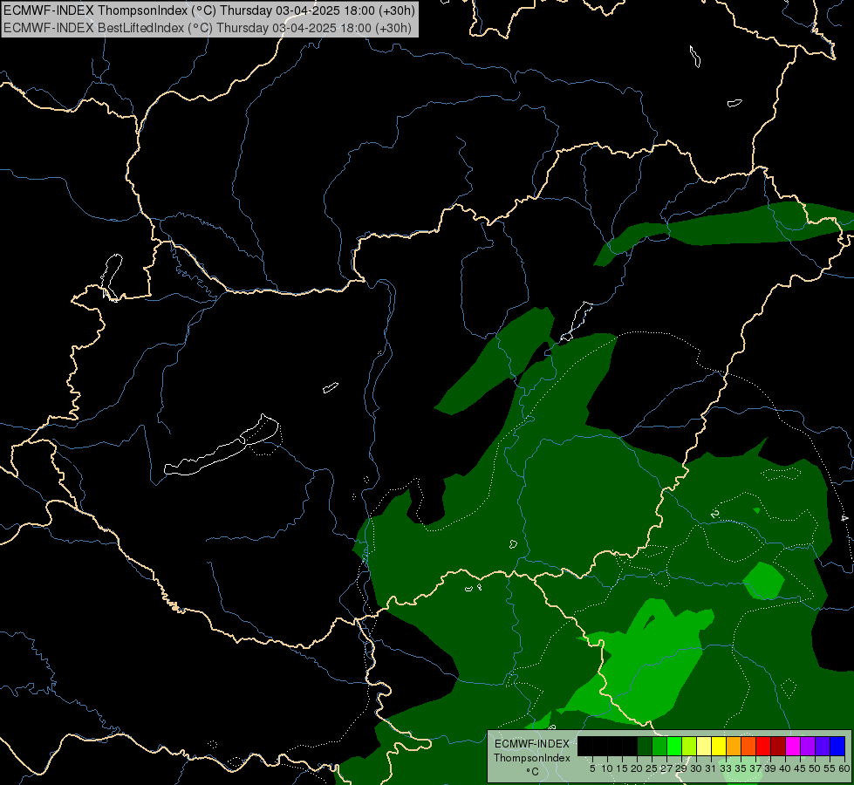Click the legend tick value 30
The image size is (854, 785).
tap(696, 768)
